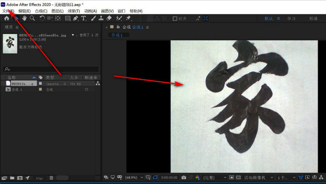Enable the 对齐 snapping checkbox
This screenshot has width=326, height=184.
(175, 19)
